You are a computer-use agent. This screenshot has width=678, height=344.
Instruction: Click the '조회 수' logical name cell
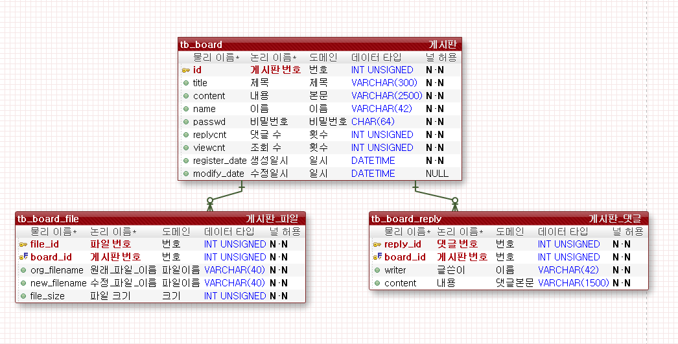266,148
